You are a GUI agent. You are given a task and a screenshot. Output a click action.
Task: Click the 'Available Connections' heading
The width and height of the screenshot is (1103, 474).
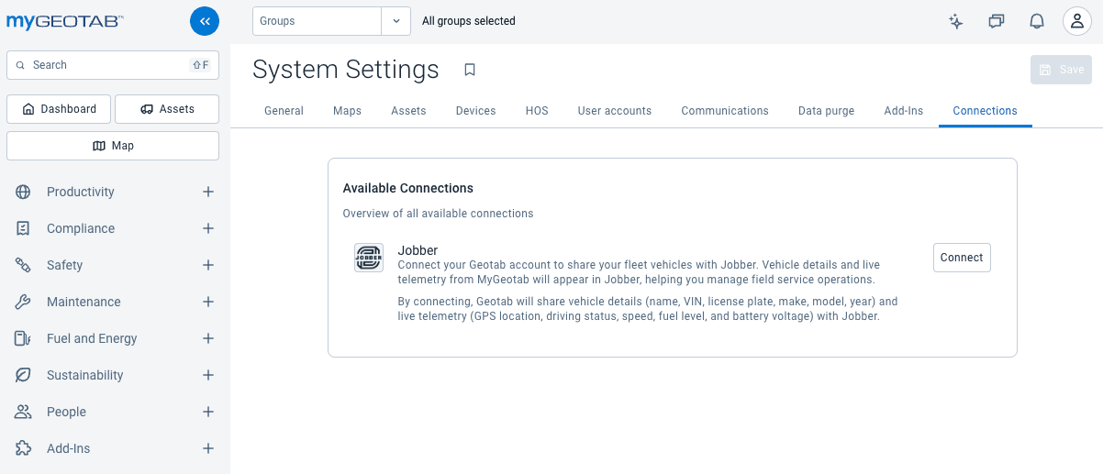tap(408, 188)
